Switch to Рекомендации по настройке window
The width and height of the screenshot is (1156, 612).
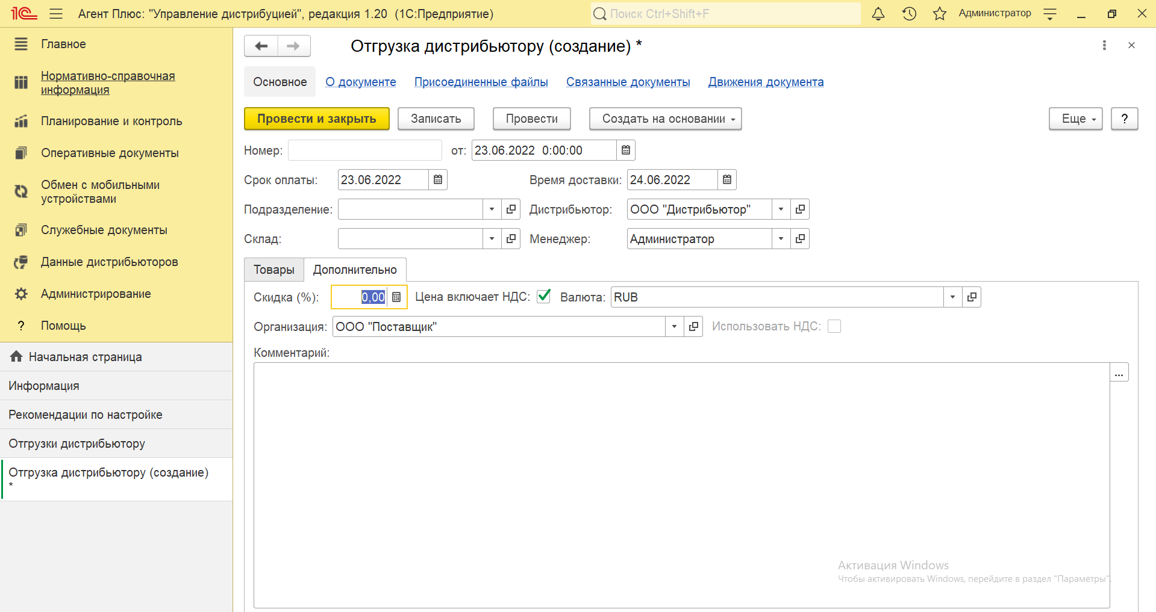pyautogui.click(x=116, y=415)
